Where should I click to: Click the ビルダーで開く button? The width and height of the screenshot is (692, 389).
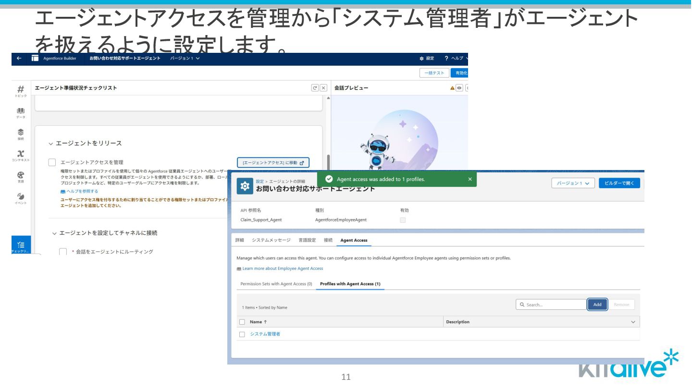click(x=619, y=183)
